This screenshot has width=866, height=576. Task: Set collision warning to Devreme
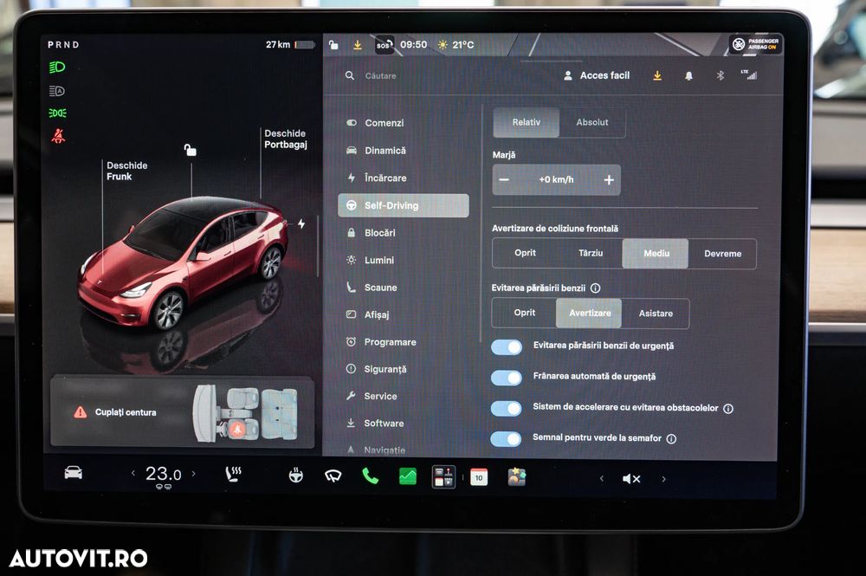tap(722, 254)
